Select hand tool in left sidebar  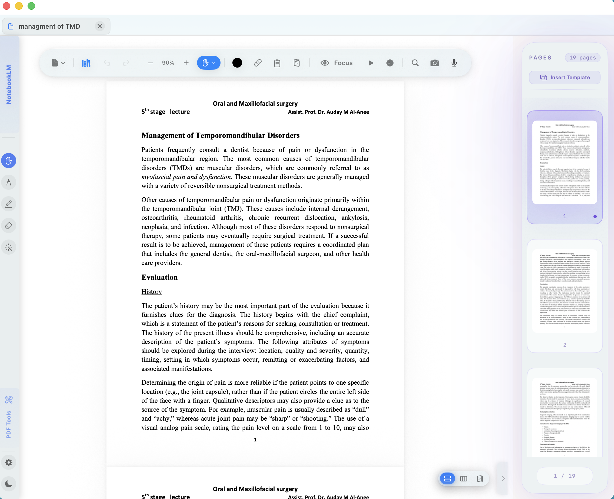[x=9, y=160]
